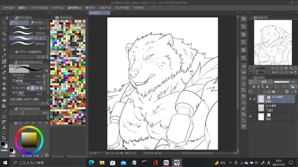Select no anti-aliasing option
Screen dimensions: 298x167
tap(28, 88)
